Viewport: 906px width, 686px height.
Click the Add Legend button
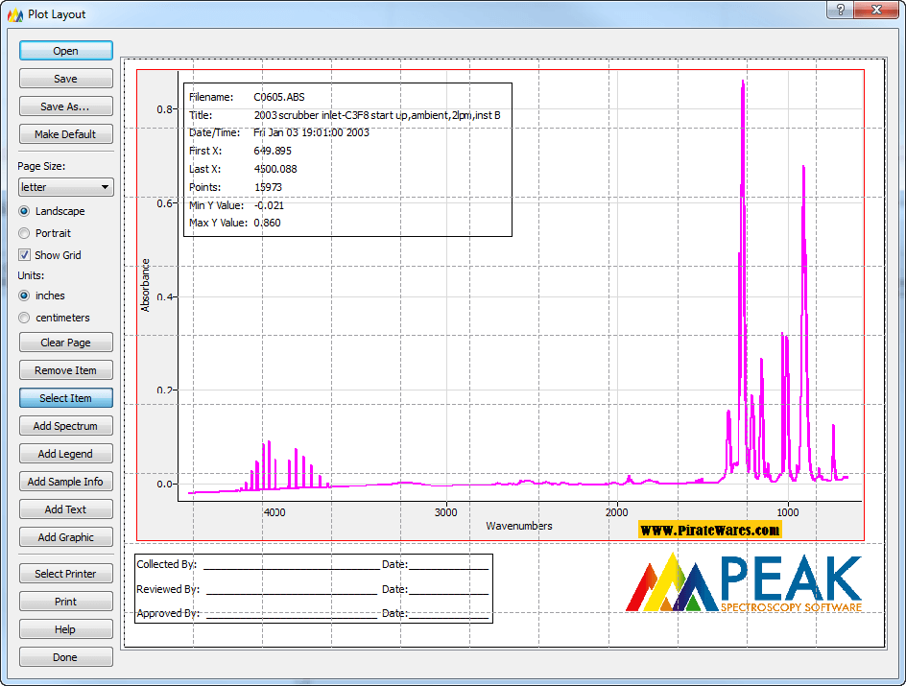tap(65, 454)
